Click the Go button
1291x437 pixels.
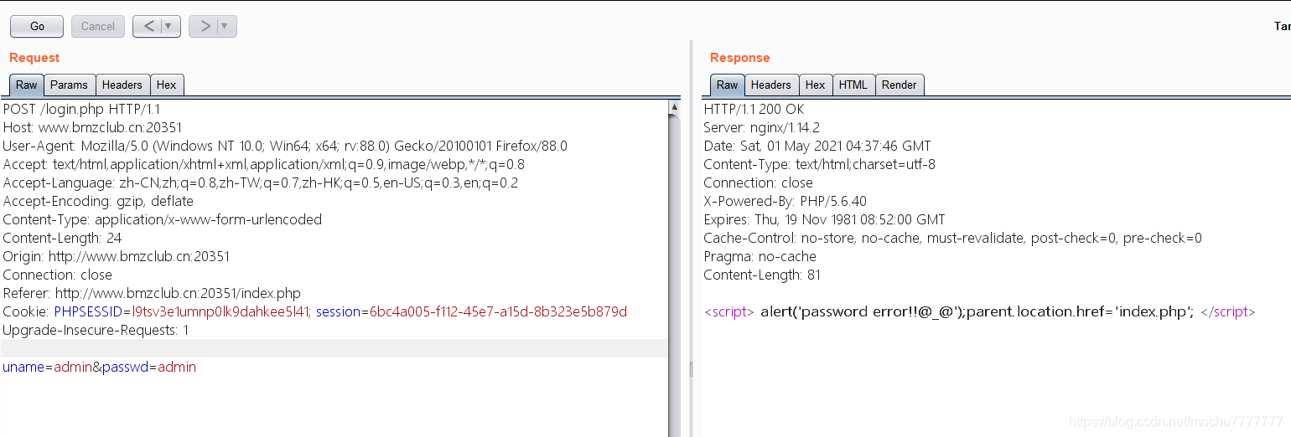(x=37, y=26)
